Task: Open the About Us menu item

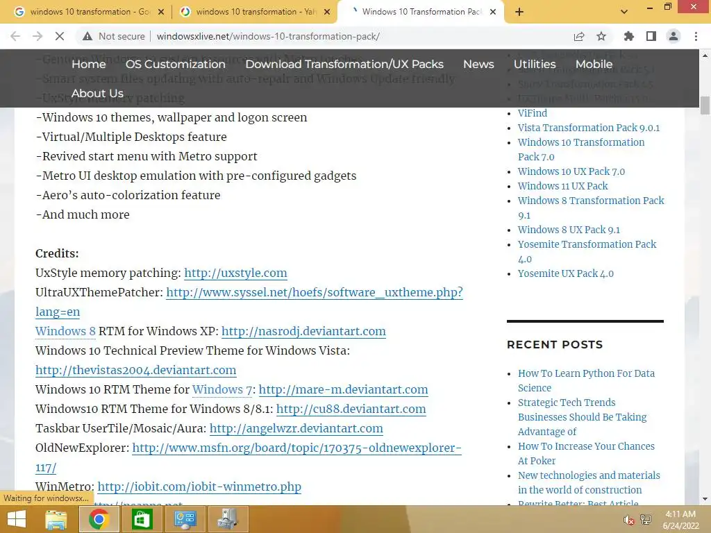Action: pos(97,94)
